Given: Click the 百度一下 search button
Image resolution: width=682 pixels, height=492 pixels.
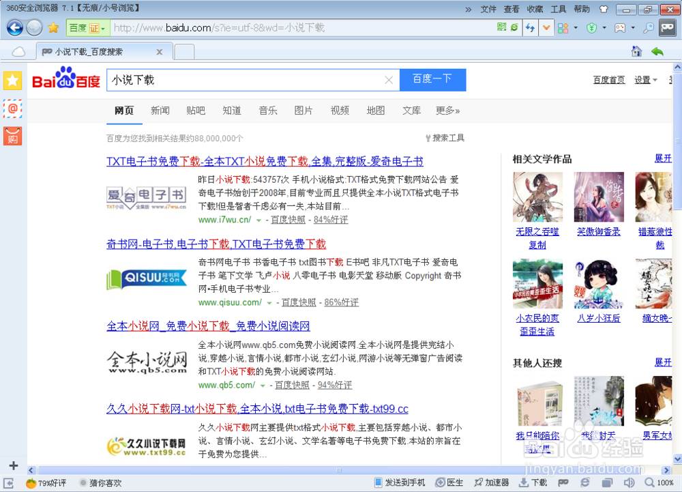Looking at the screenshot, I should [x=432, y=80].
